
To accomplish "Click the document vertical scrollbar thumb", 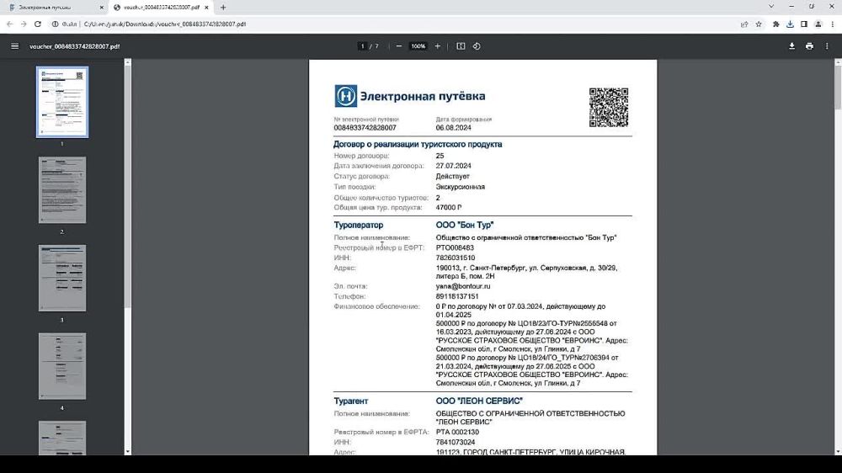I will [839, 88].
